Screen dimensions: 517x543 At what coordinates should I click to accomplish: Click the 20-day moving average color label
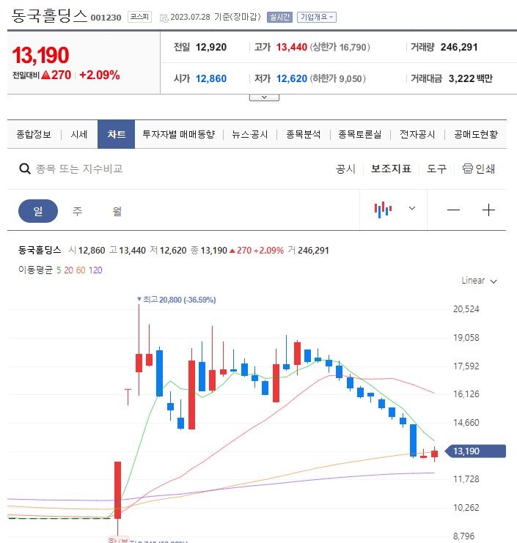coord(69,270)
